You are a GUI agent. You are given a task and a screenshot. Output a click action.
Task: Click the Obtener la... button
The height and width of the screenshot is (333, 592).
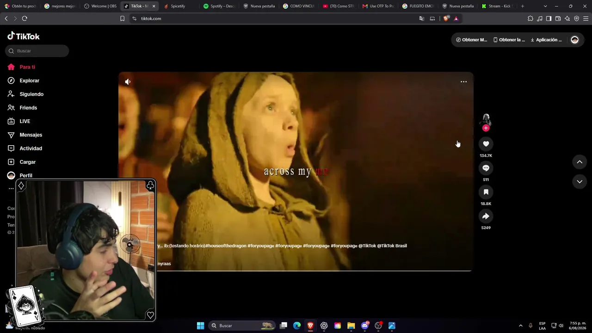point(509,40)
